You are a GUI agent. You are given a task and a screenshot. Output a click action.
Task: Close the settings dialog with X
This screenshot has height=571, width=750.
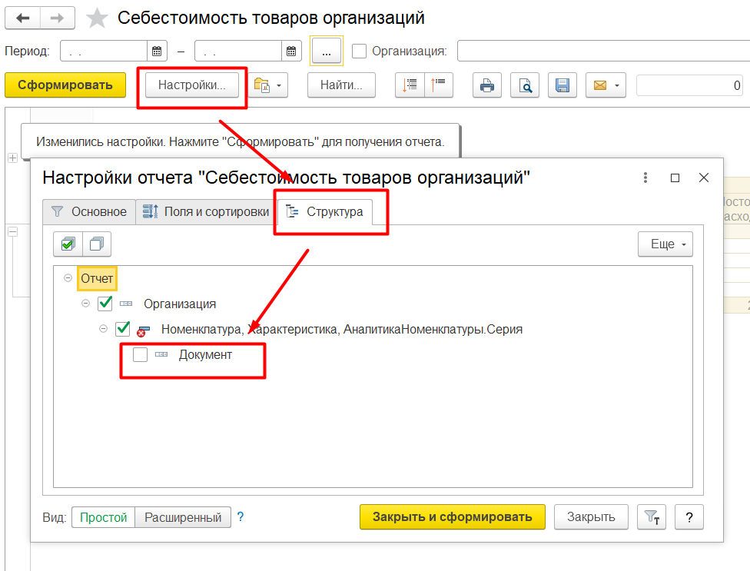tap(704, 178)
